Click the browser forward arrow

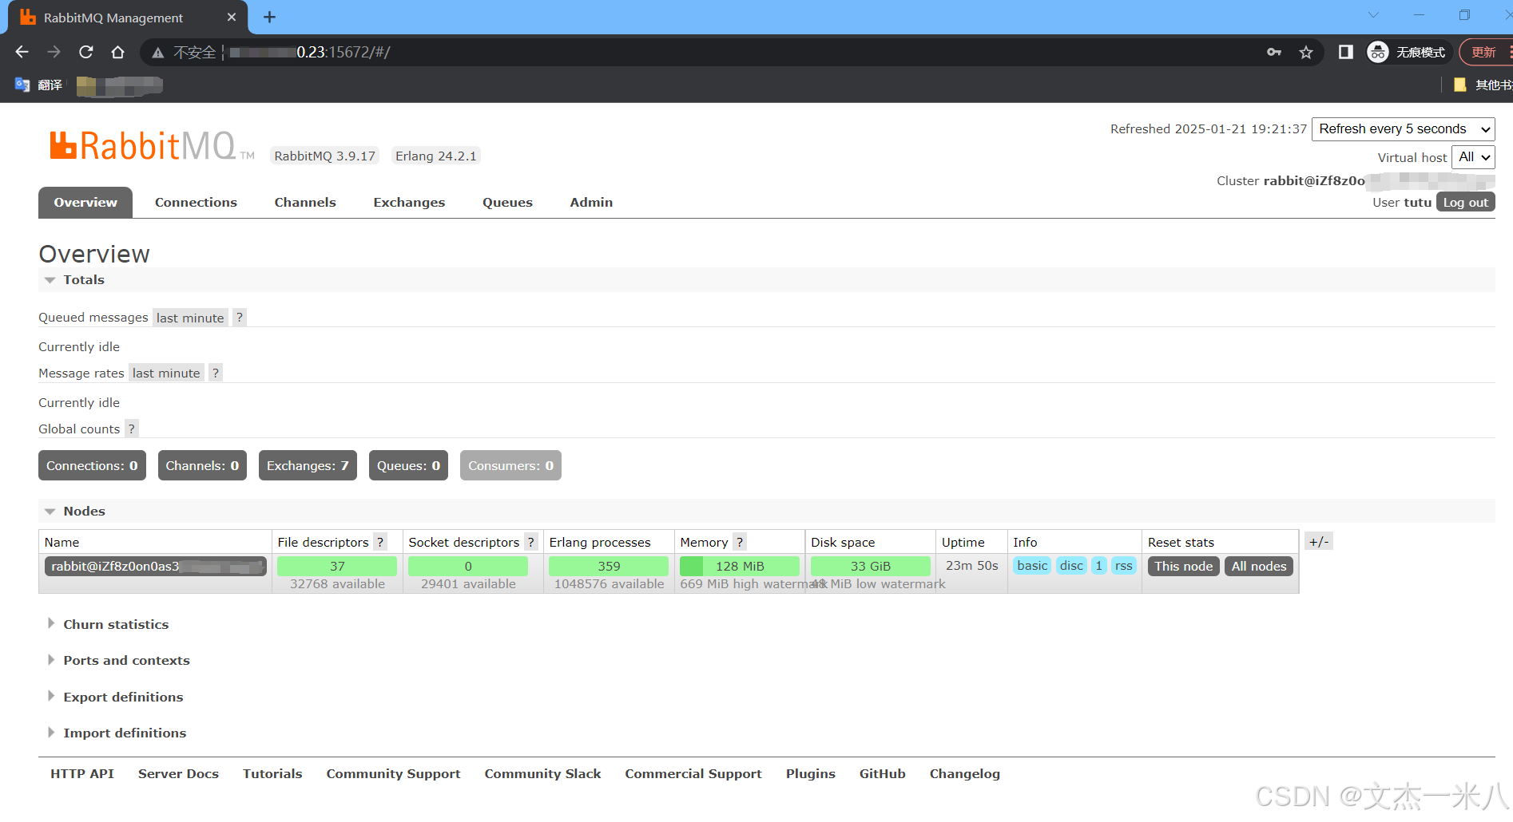point(54,52)
